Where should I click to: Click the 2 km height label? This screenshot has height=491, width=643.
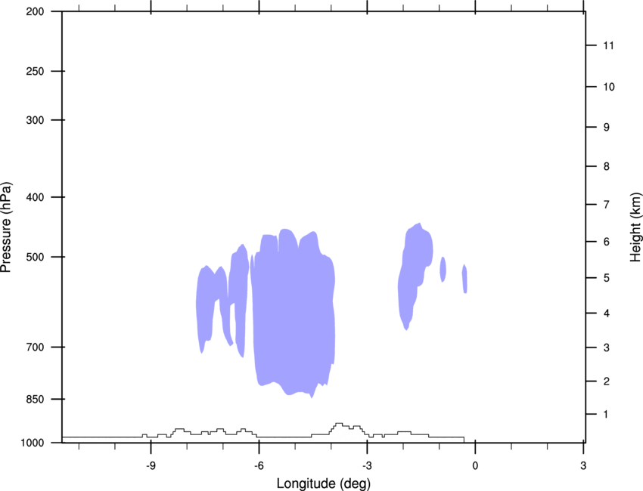607,381
